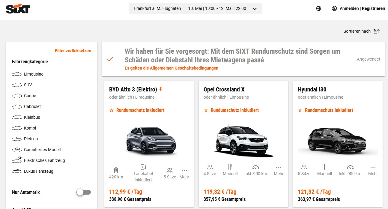The image size is (388, 209).
Task: Click the user account icon
Action: tap(334, 8)
